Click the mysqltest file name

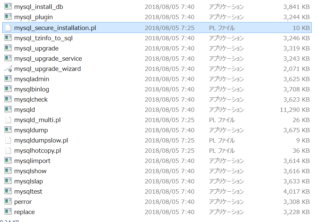[28, 191]
